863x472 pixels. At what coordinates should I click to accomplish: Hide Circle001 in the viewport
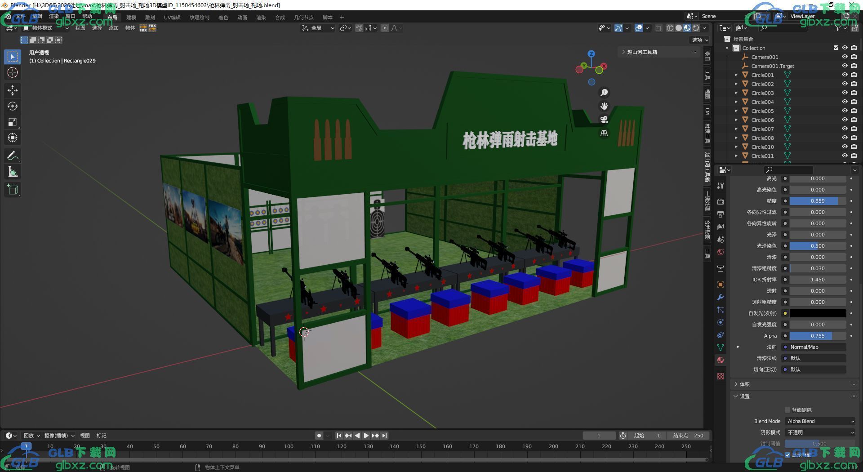(845, 75)
